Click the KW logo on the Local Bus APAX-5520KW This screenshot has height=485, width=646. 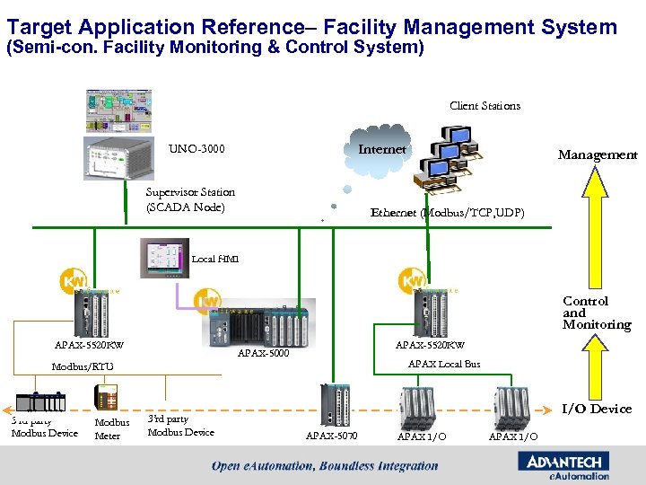(412, 281)
